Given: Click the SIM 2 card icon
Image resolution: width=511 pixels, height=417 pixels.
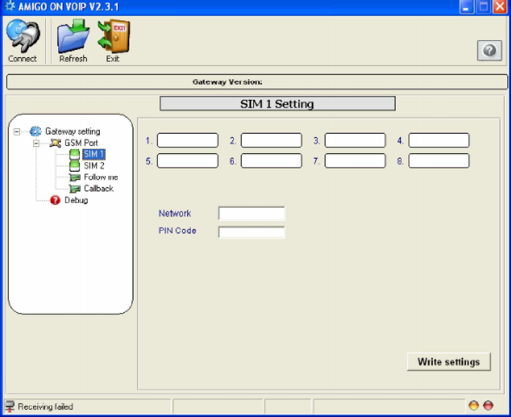Looking at the screenshot, I should pyautogui.click(x=75, y=166).
